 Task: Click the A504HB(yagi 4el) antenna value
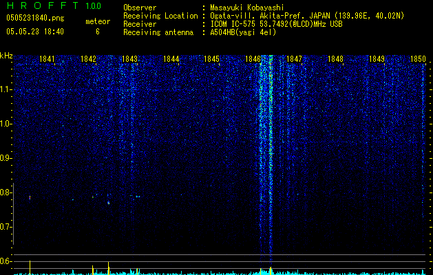(243, 32)
